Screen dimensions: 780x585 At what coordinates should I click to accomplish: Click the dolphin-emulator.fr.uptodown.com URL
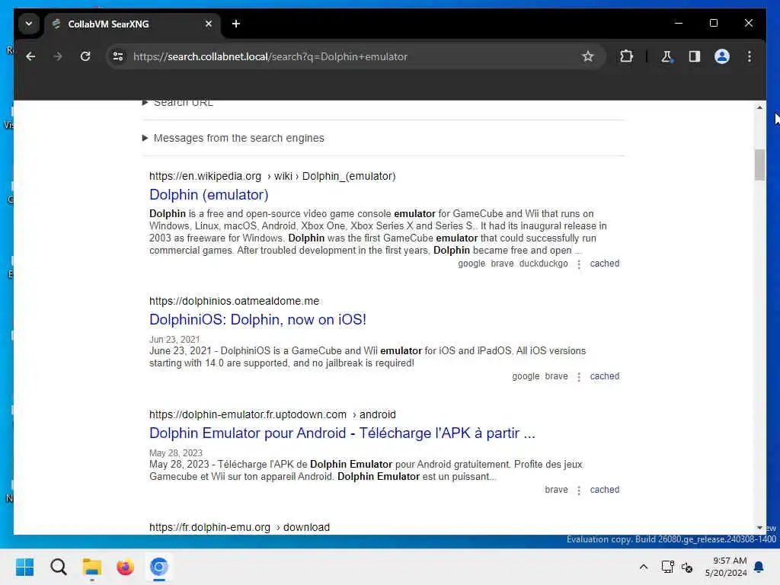(273, 414)
